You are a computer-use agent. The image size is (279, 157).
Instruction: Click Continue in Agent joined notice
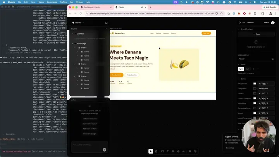[x=230, y=148]
